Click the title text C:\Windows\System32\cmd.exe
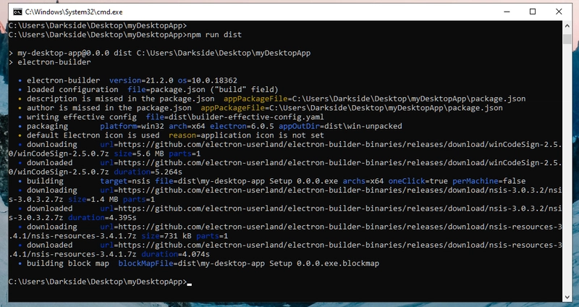579x307 pixels. tap(74, 12)
